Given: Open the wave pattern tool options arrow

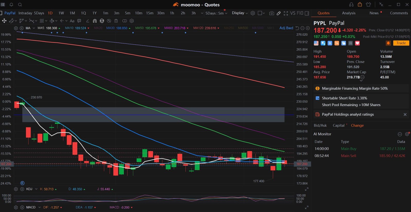Looking at the screenshot, I should (x=36, y=21).
